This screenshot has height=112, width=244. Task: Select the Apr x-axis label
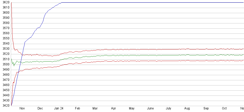click(x=114, y=109)
